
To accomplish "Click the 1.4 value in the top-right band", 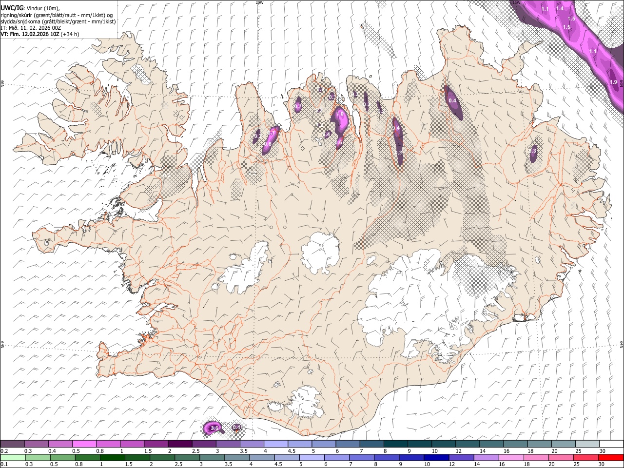I will pyautogui.click(x=560, y=8).
